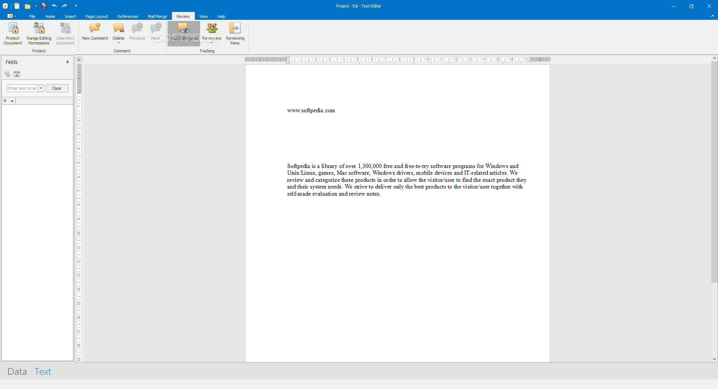The height and width of the screenshot is (389, 718).
Task: Click Protect Document
Action: coord(13,34)
